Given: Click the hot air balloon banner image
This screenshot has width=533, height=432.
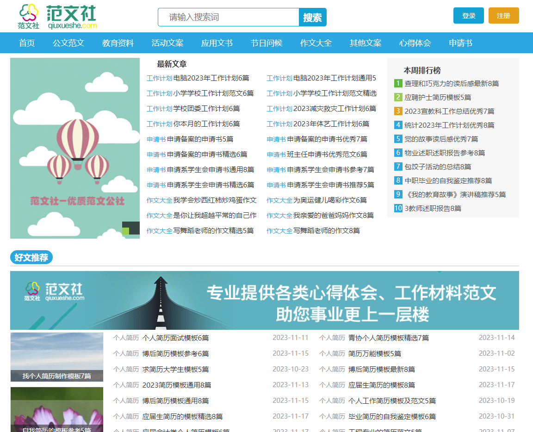Looking at the screenshot, I should point(75,148).
